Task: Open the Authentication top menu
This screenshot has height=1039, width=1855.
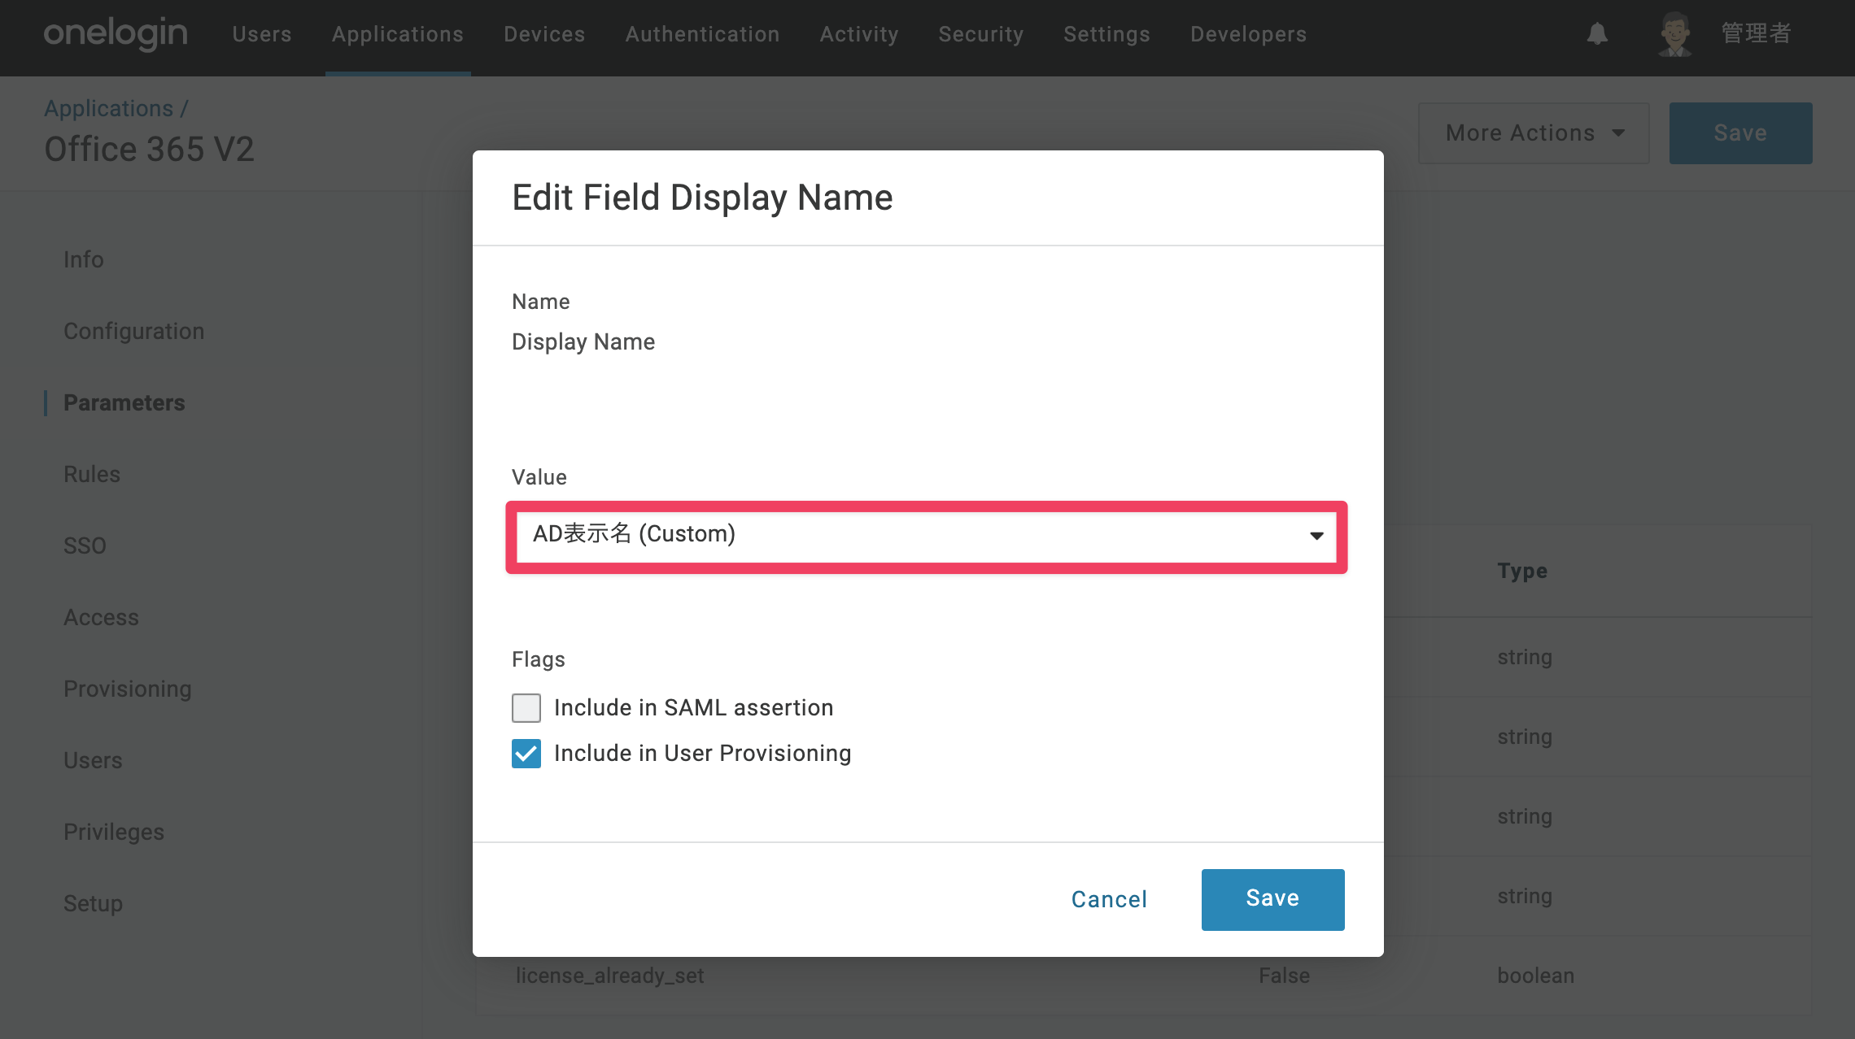Action: pyautogui.click(x=702, y=34)
